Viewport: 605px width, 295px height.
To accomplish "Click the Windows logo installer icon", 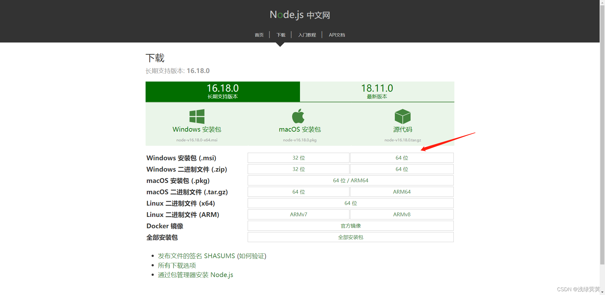I will [197, 116].
